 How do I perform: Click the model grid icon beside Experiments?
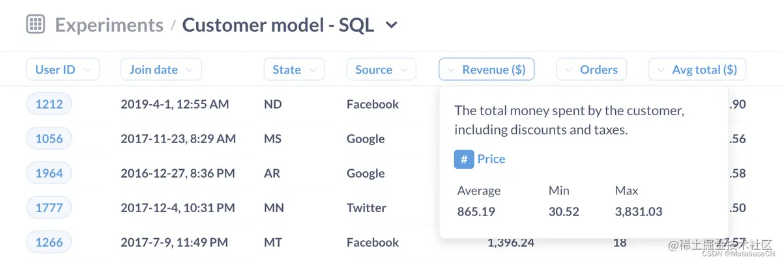(35, 25)
